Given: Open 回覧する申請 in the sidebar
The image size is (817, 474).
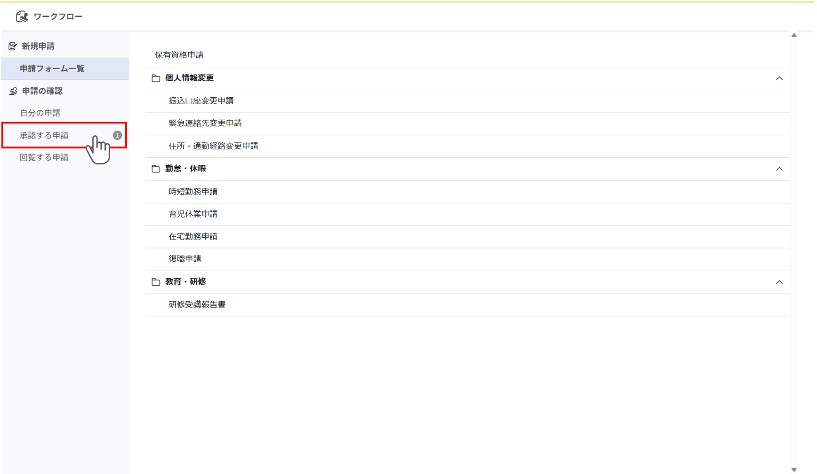Looking at the screenshot, I should click(x=65, y=157).
